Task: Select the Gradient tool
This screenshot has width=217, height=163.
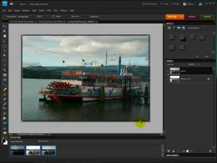Action: (5, 119)
